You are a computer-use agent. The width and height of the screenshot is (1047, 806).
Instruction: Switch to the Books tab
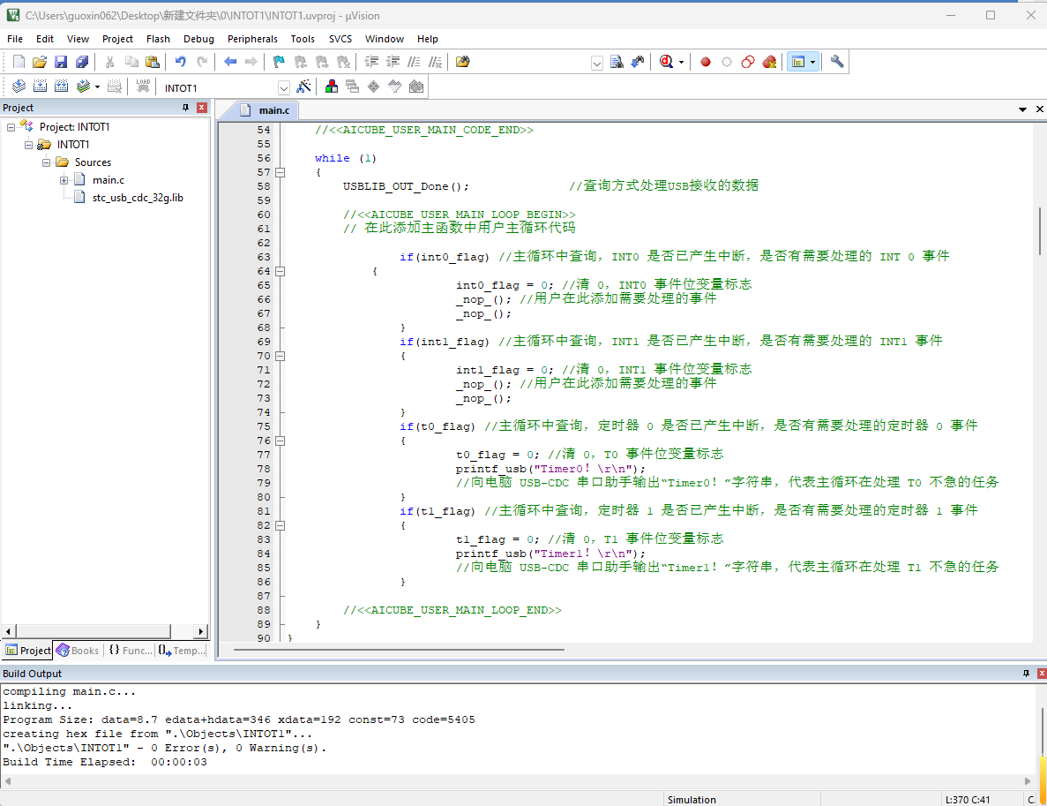79,651
